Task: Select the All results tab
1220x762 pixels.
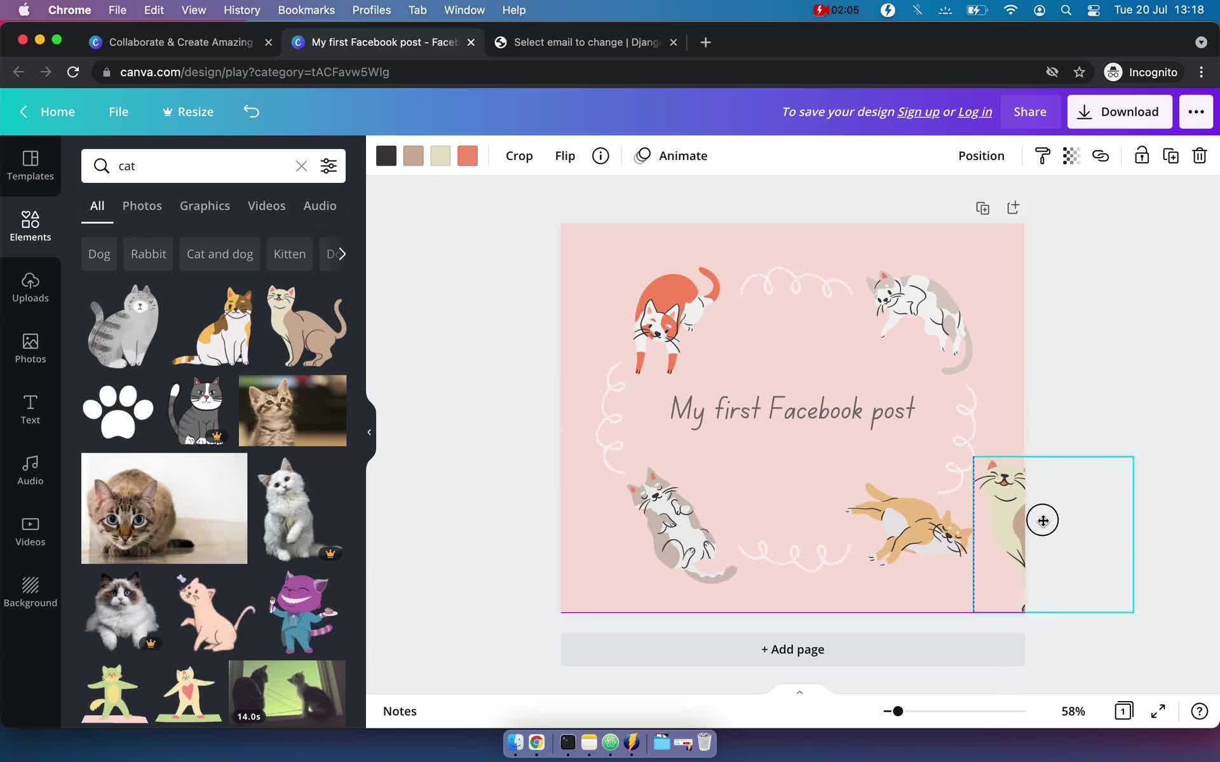Action: [97, 206]
